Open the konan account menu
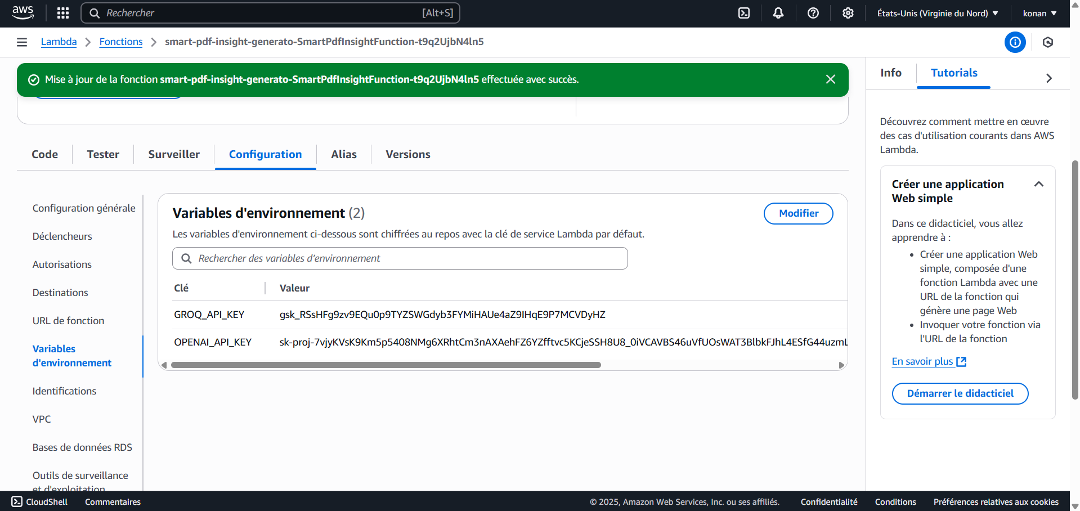This screenshot has width=1080, height=511. point(1039,13)
